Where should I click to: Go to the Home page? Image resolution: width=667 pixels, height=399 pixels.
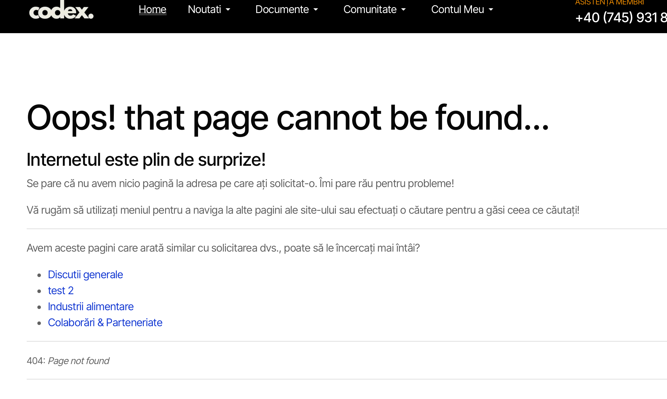tap(152, 9)
